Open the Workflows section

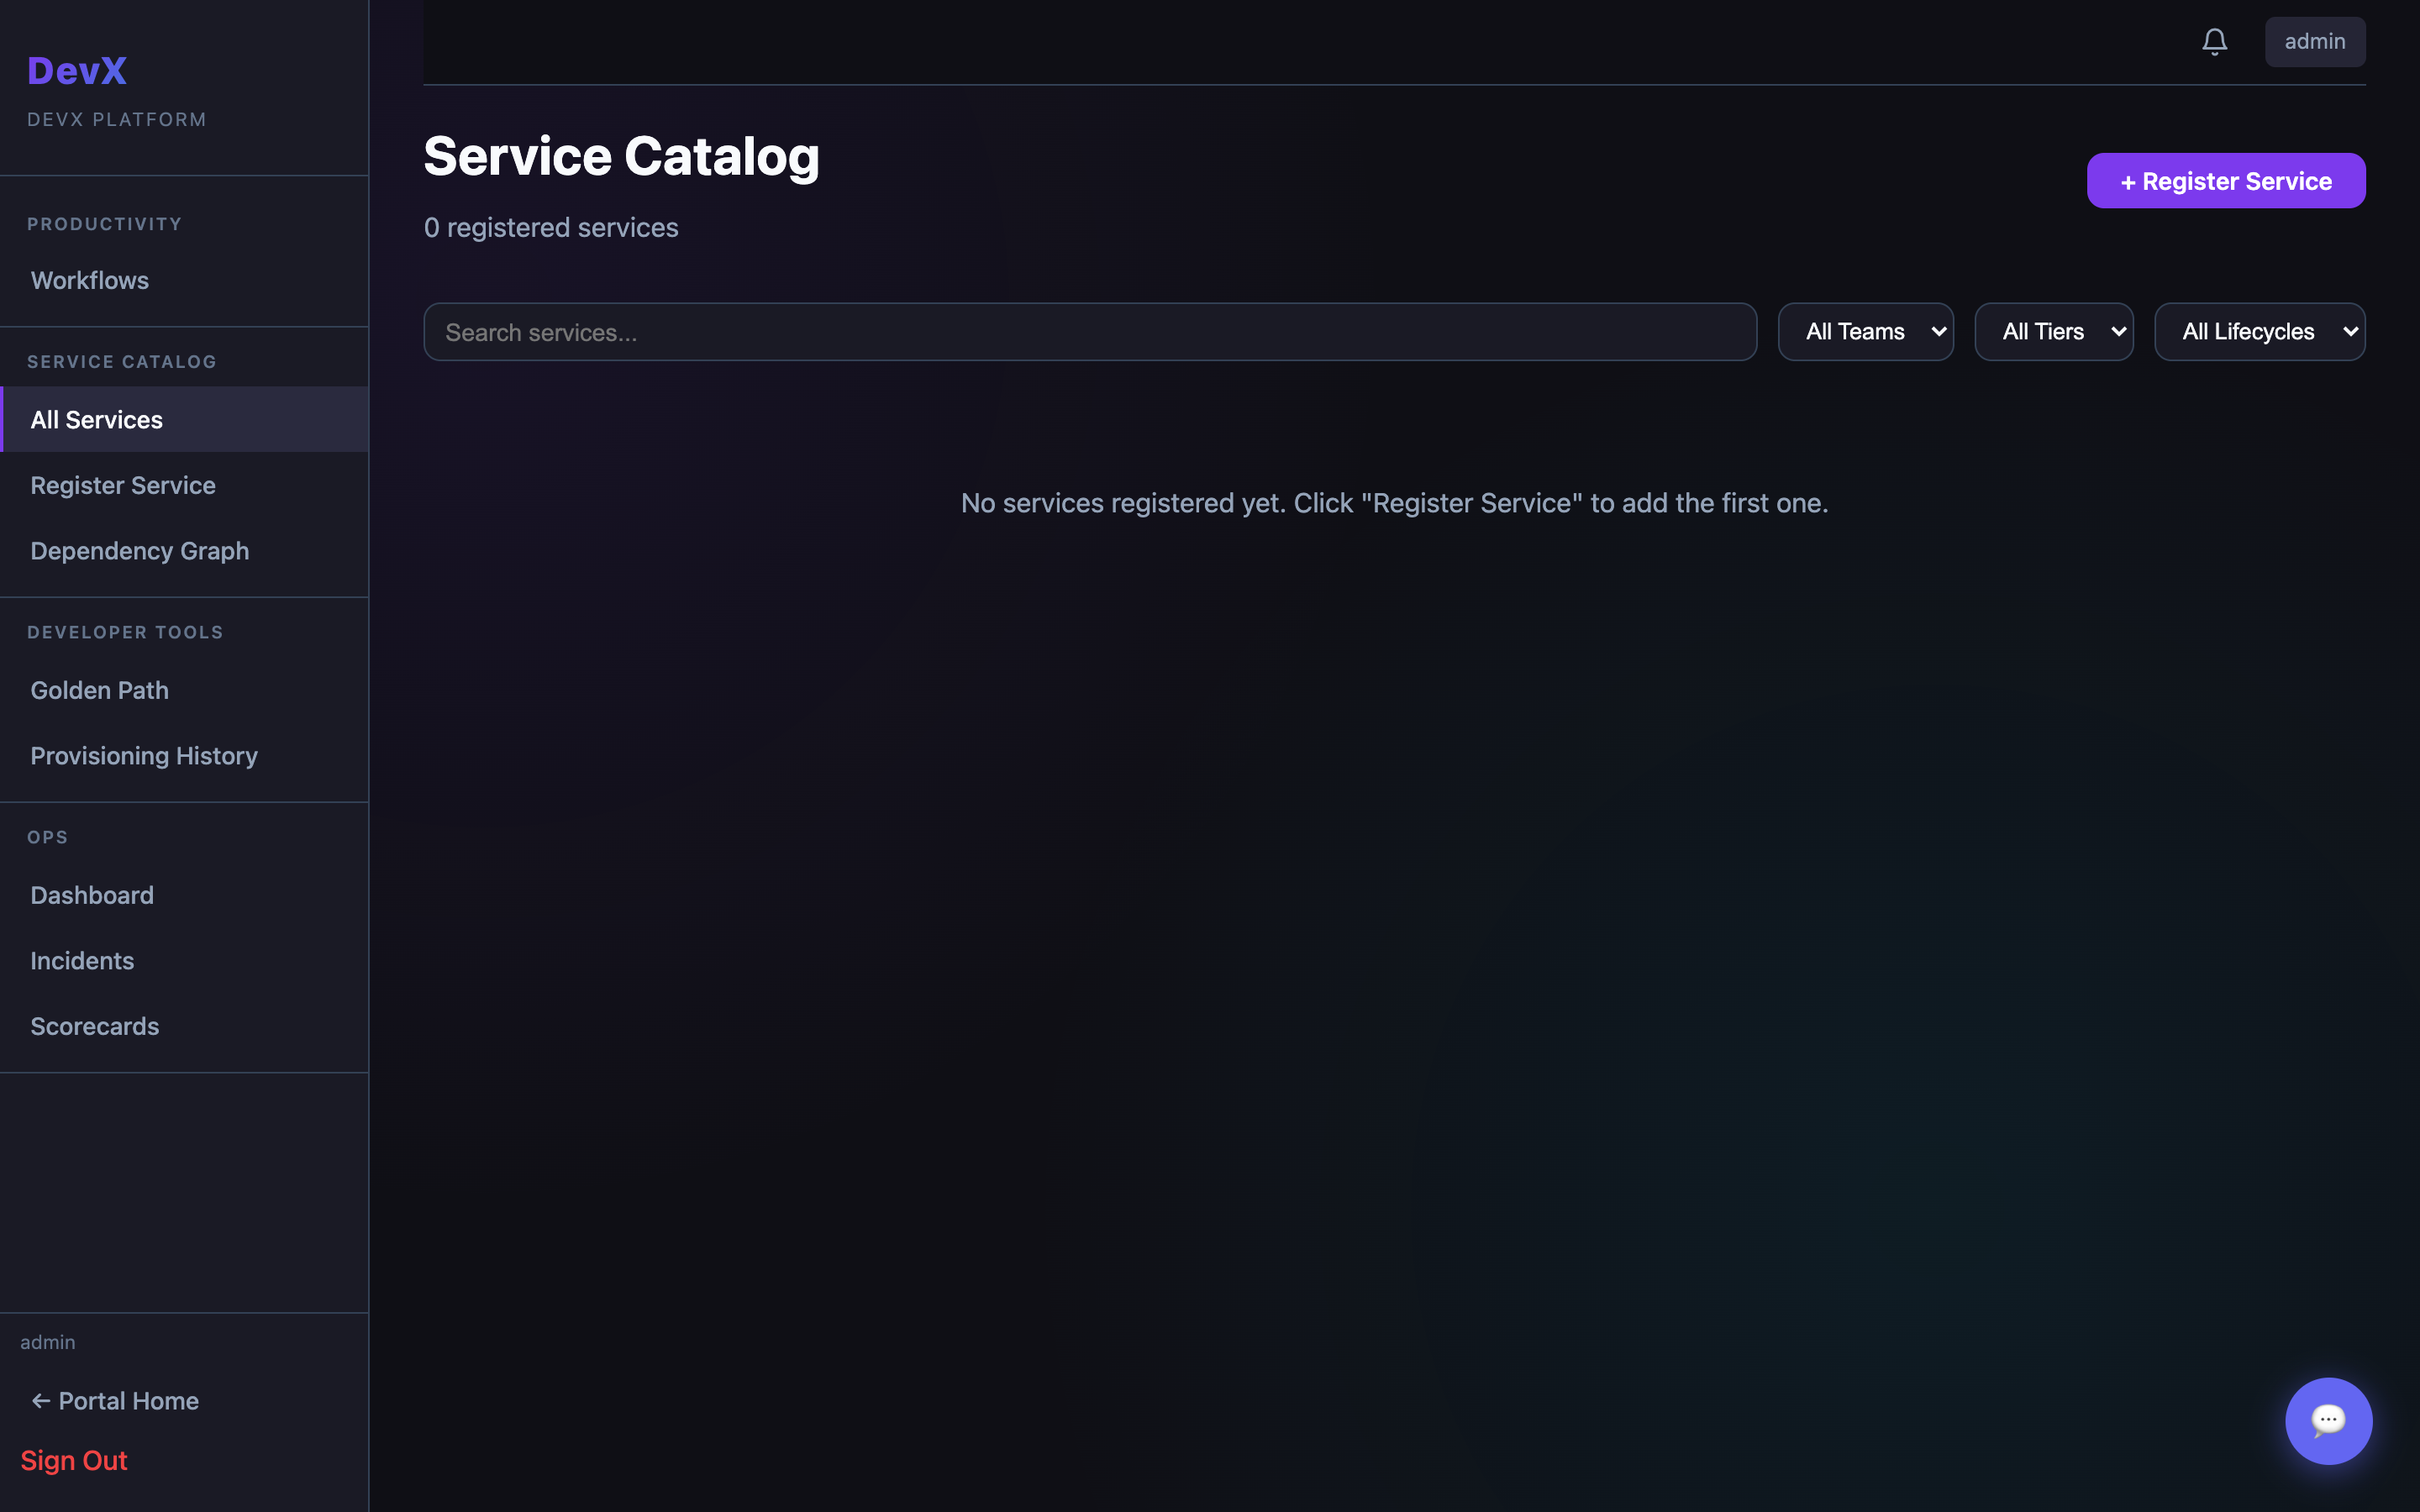coord(89,280)
